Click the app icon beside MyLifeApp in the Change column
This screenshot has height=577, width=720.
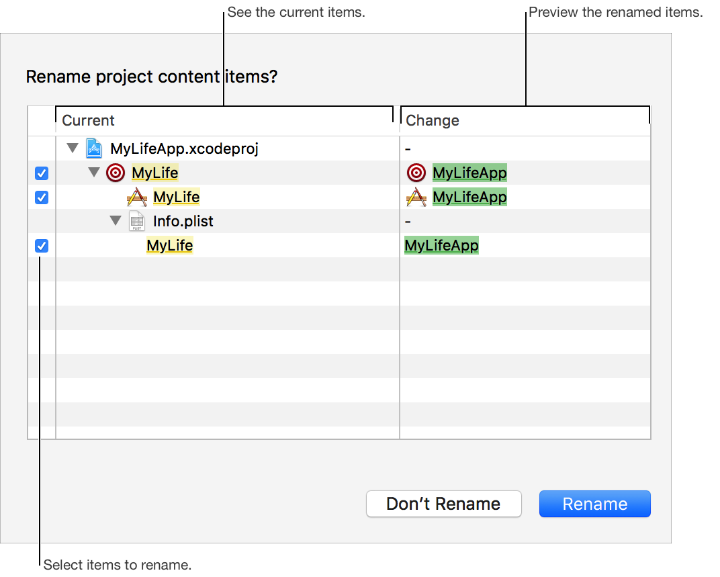coord(416,197)
